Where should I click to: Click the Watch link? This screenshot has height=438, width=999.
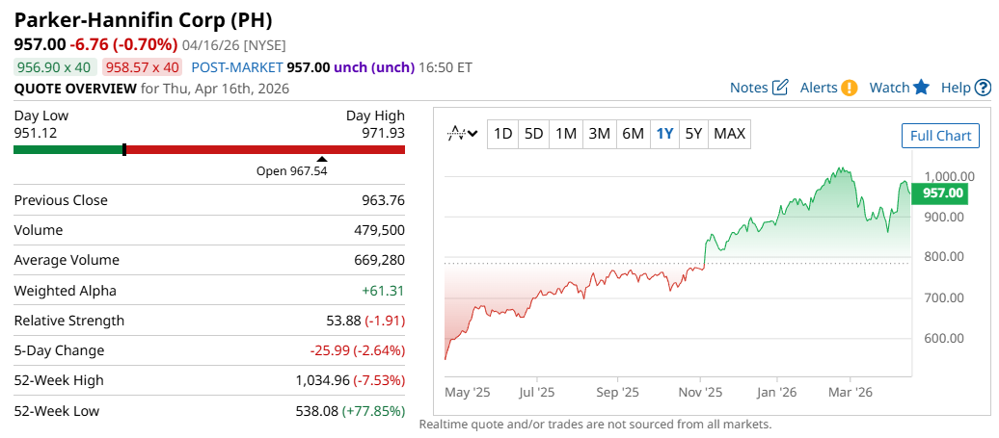[x=889, y=88]
